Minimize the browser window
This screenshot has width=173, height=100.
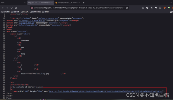pyautogui.click(x=171, y=3)
